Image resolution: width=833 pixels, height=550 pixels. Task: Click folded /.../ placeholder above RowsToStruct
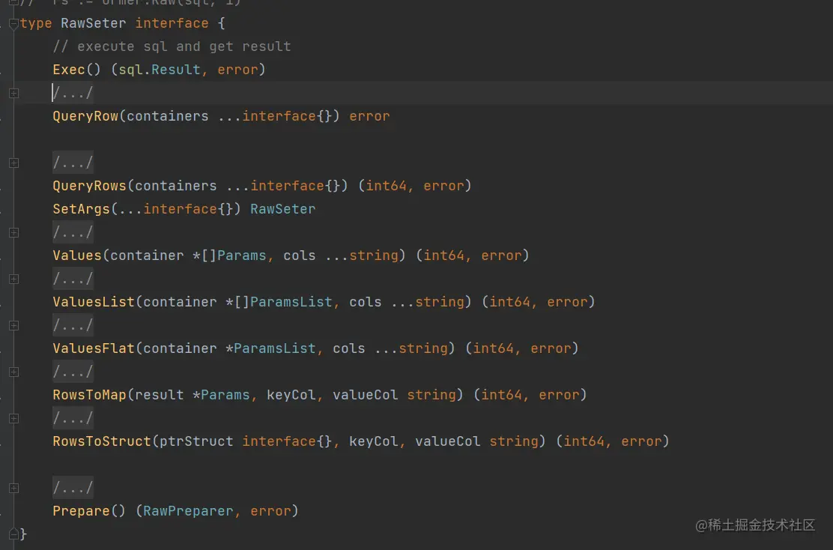pyautogui.click(x=73, y=419)
